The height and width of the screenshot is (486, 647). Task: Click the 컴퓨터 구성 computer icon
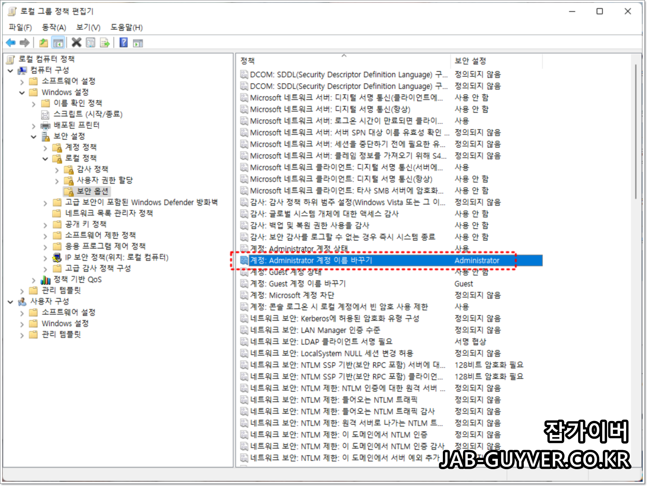pyautogui.click(x=23, y=70)
